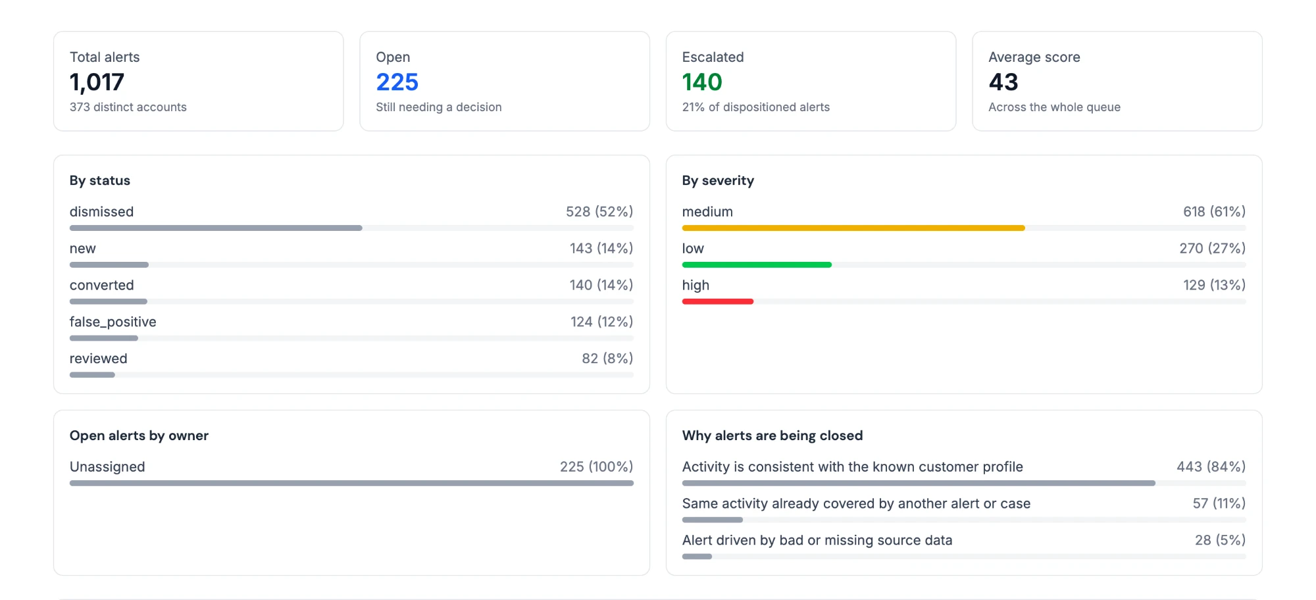Click the value '225 (100%)'
Image resolution: width=1316 pixels, height=600 pixels.
coord(596,467)
